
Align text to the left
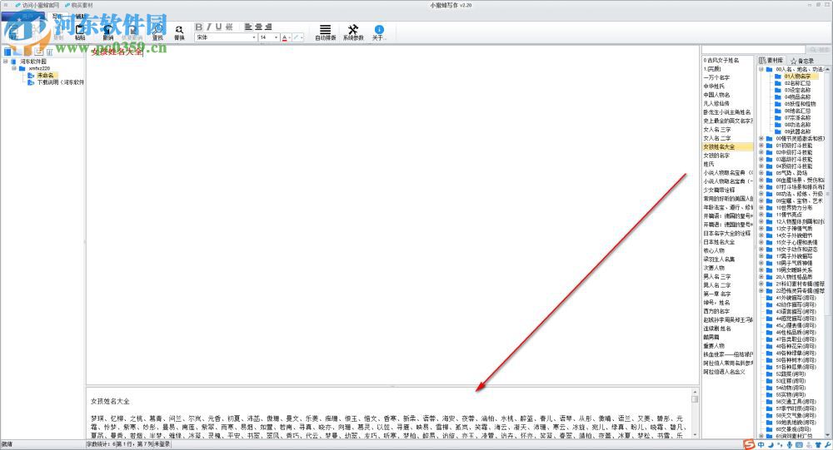(248, 27)
